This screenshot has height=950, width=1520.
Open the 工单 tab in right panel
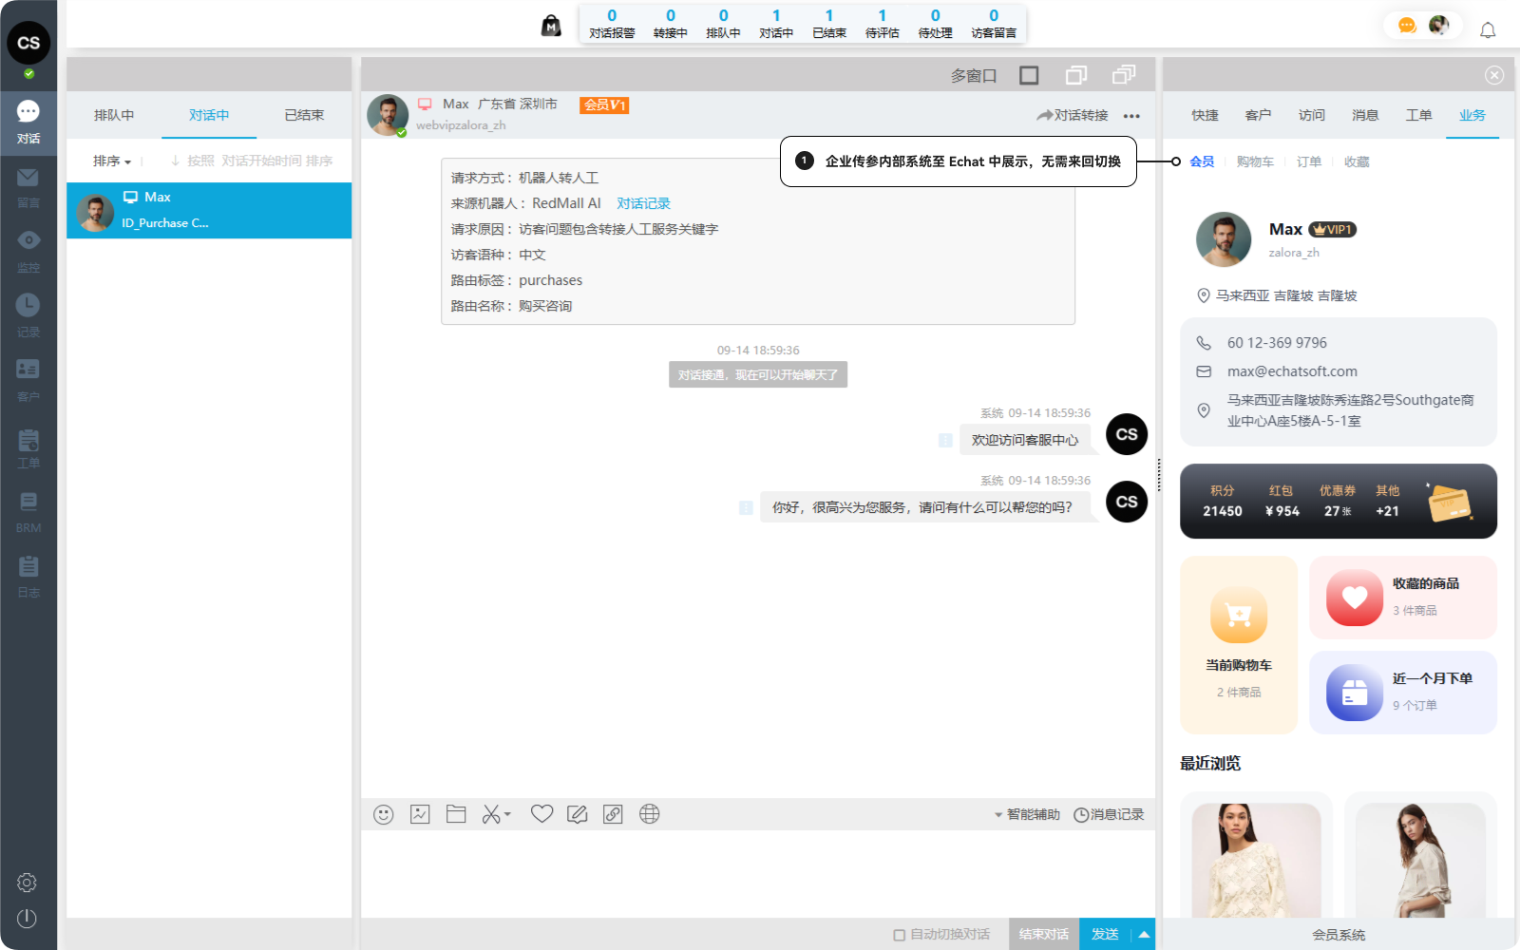1418,115
